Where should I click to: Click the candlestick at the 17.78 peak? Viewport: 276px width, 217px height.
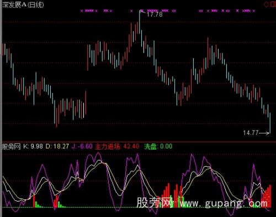click(140, 22)
